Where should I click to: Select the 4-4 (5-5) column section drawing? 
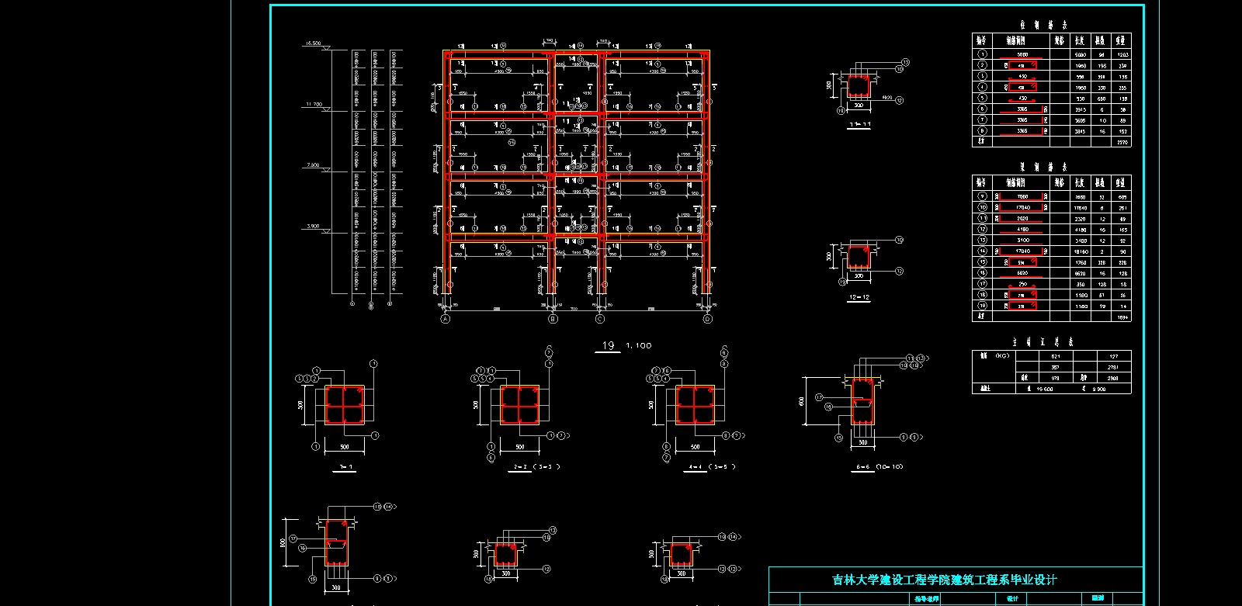point(696,404)
